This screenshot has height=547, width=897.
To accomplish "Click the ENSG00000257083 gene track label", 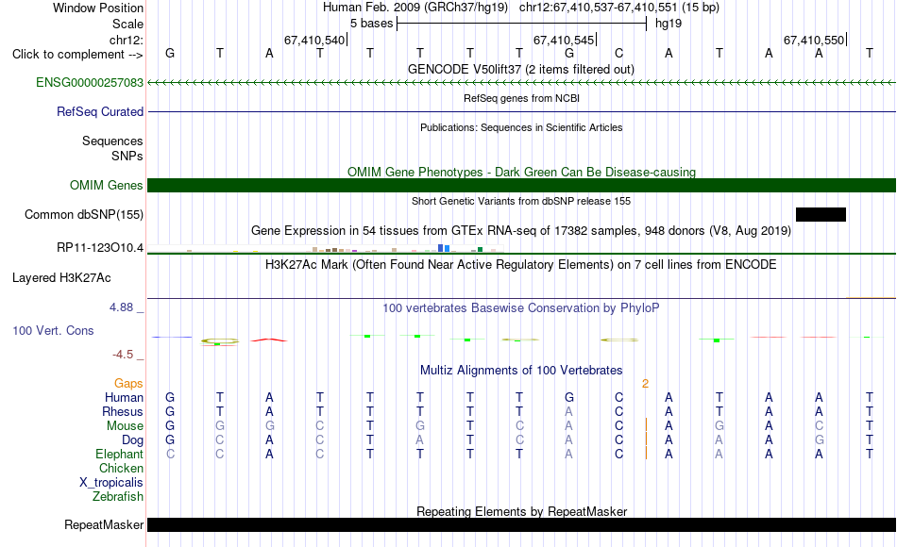I will tap(90, 82).
